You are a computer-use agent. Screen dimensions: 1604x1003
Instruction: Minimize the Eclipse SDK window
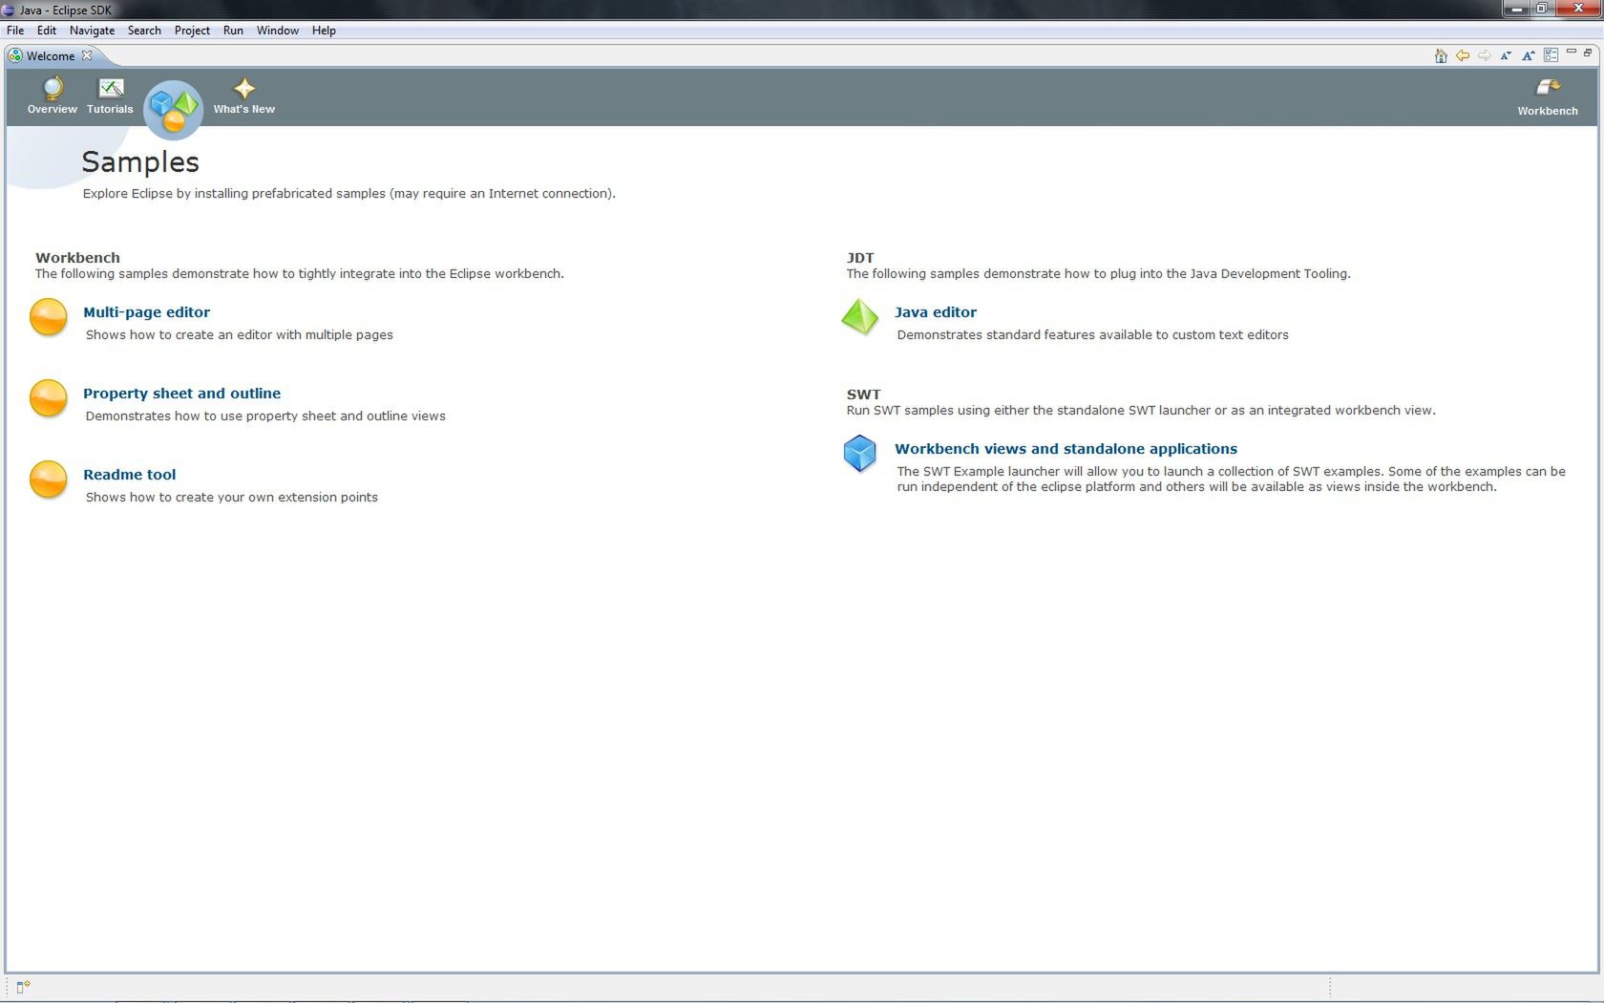[x=1516, y=9]
